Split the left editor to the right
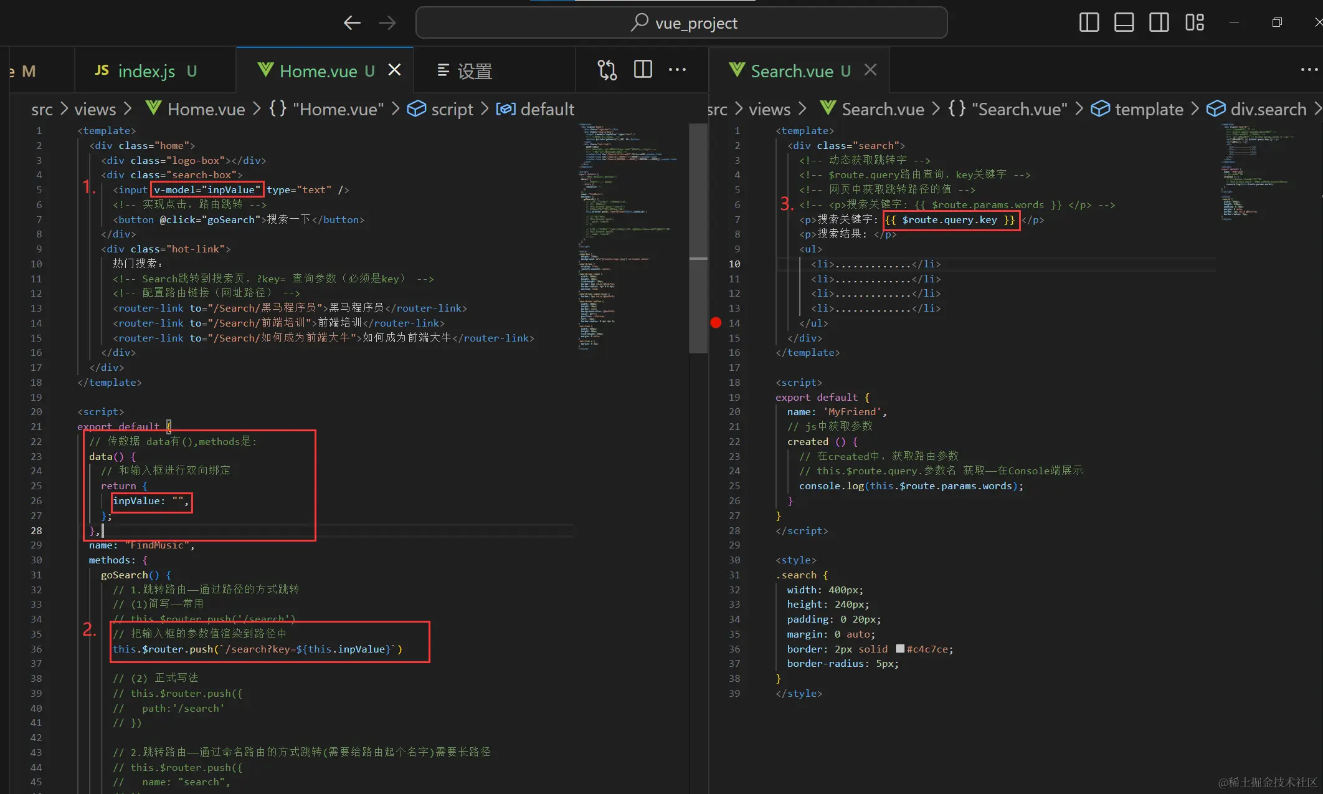The height and width of the screenshot is (794, 1323). click(x=643, y=69)
